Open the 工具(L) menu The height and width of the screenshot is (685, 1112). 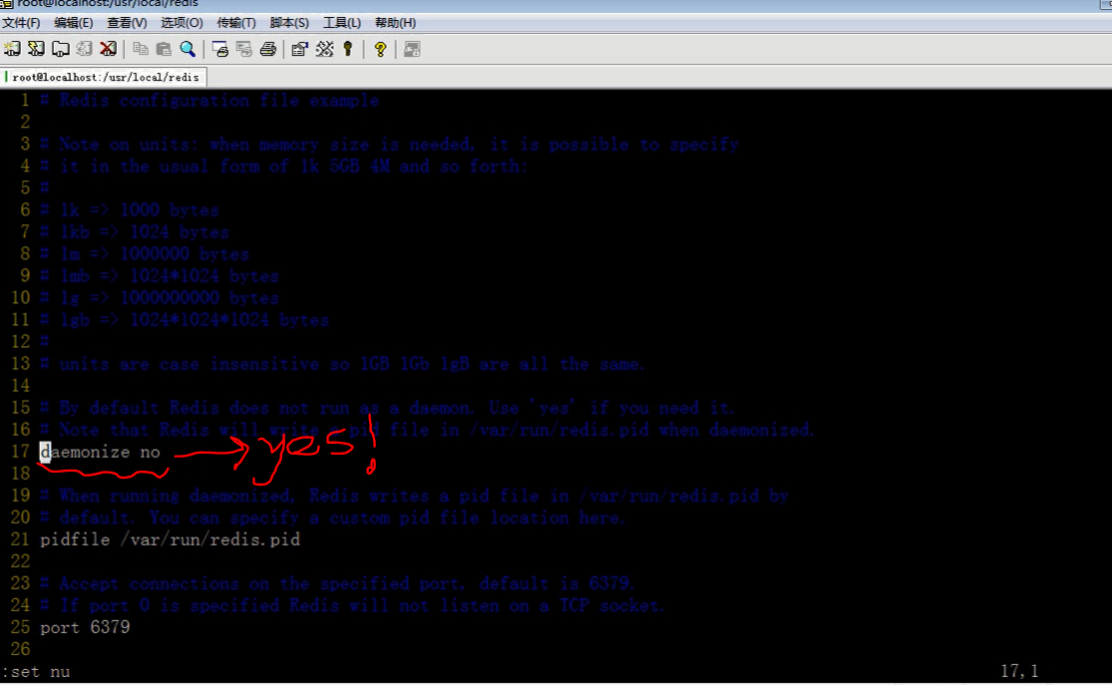pyautogui.click(x=342, y=23)
